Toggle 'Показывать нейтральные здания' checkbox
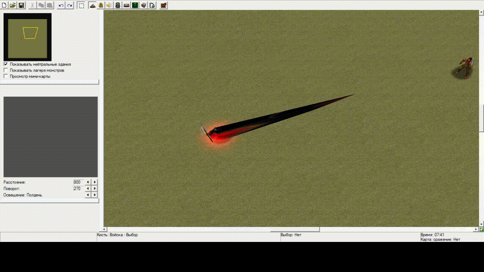The image size is (484, 272). pyautogui.click(x=6, y=64)
